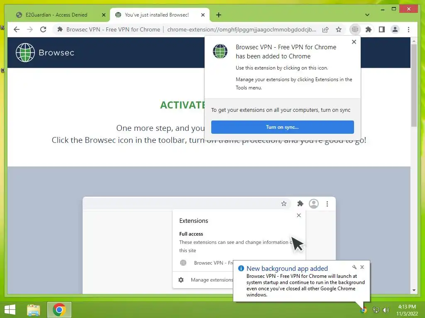This screenshot has width=425, height=318.
Task: Reload the current page
Action: (43, 29)
